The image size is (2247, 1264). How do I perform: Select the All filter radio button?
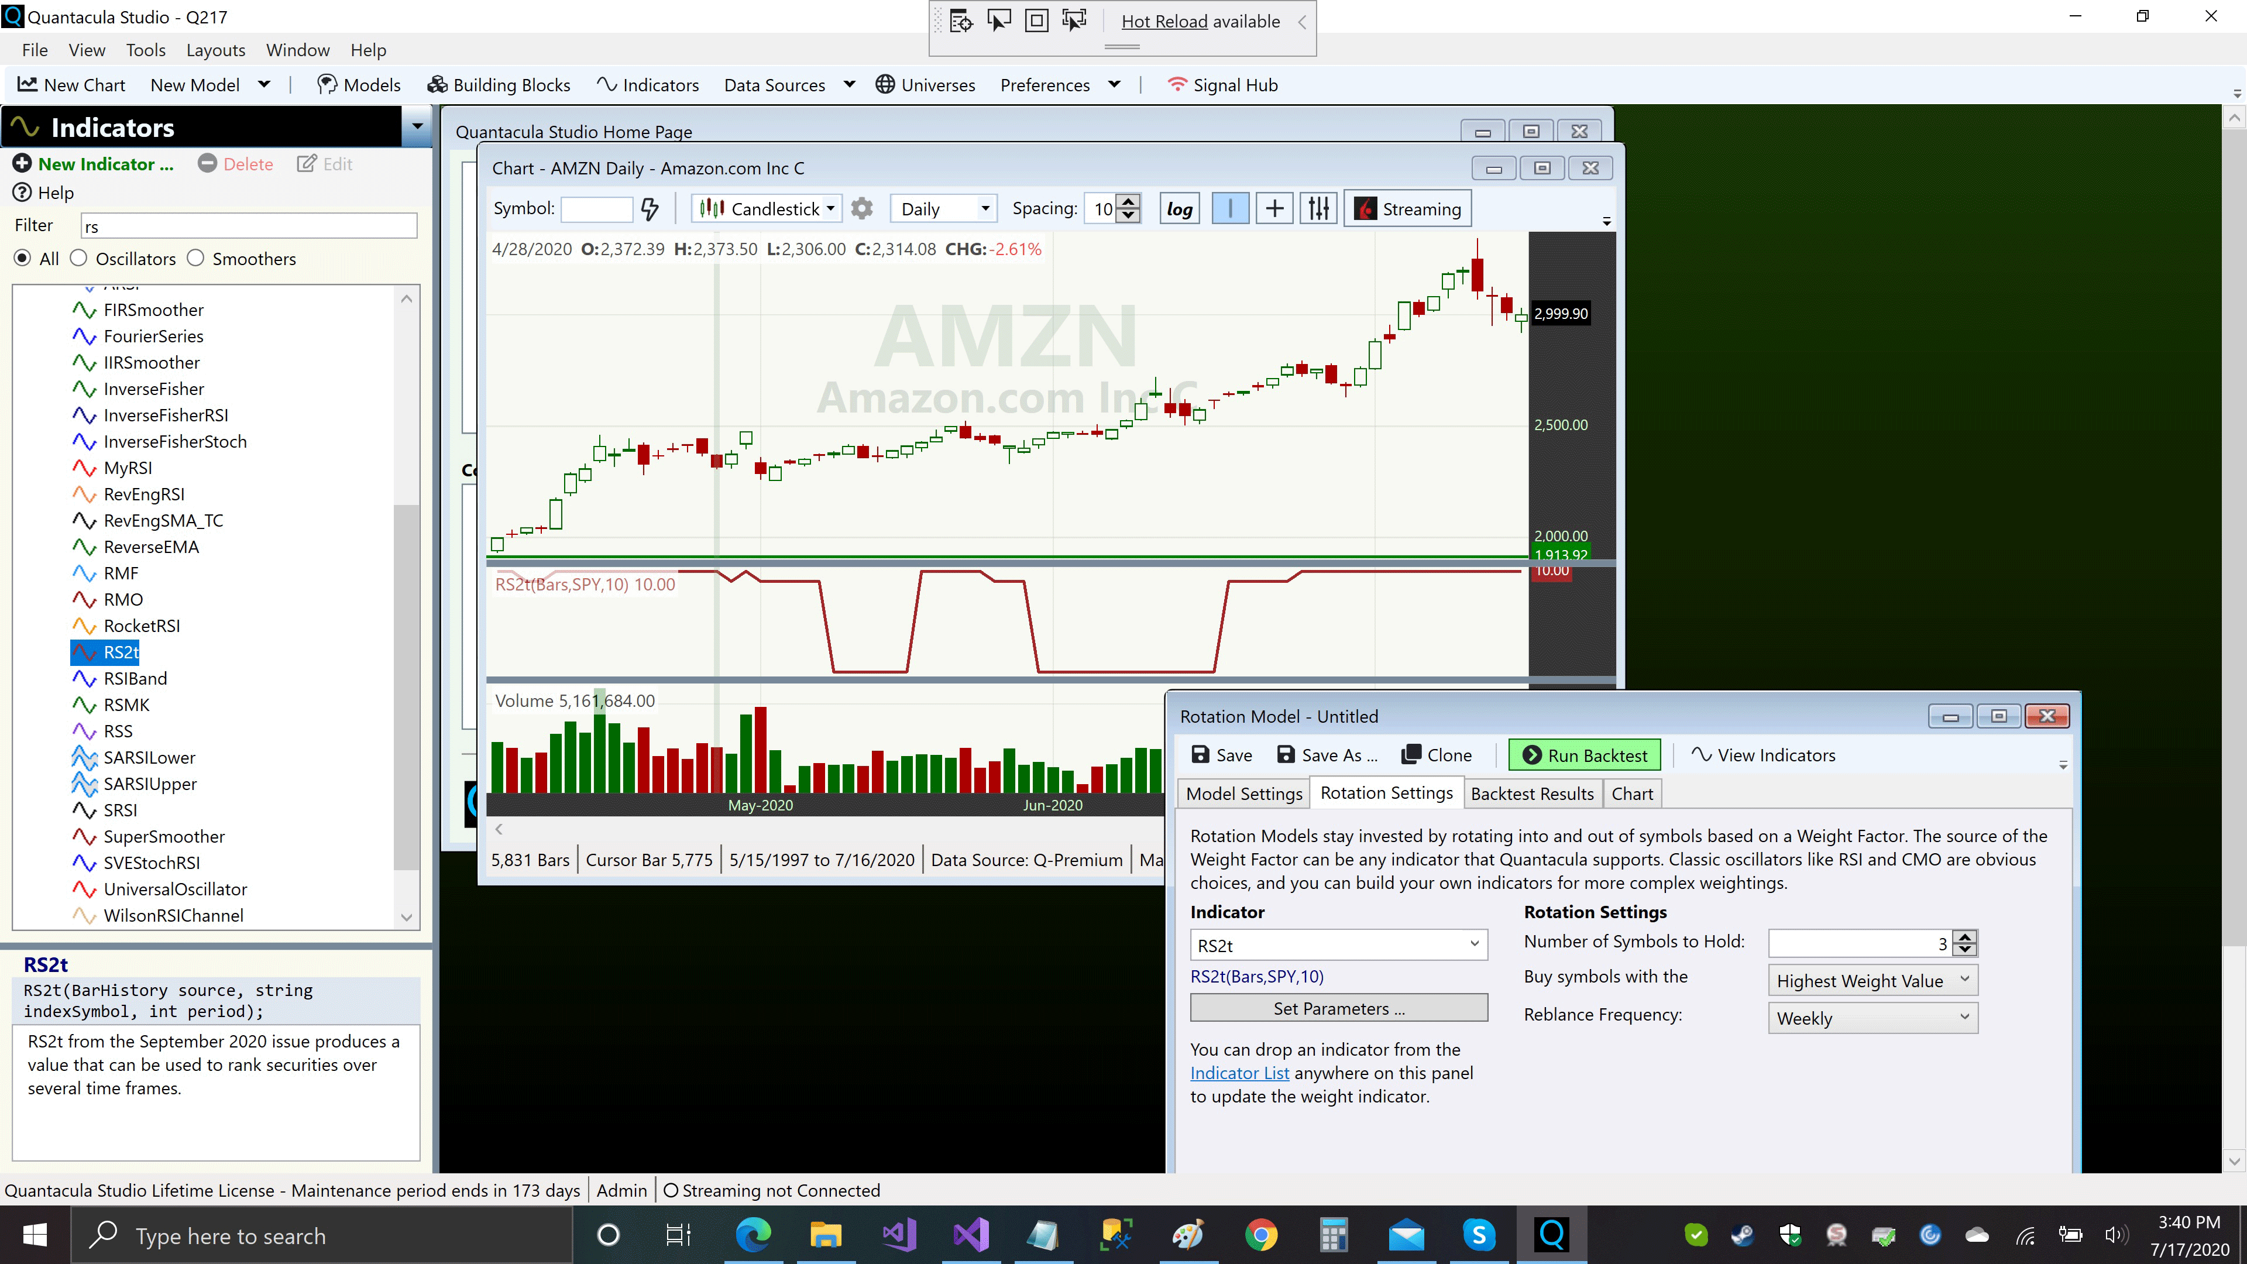coord(23,258)
